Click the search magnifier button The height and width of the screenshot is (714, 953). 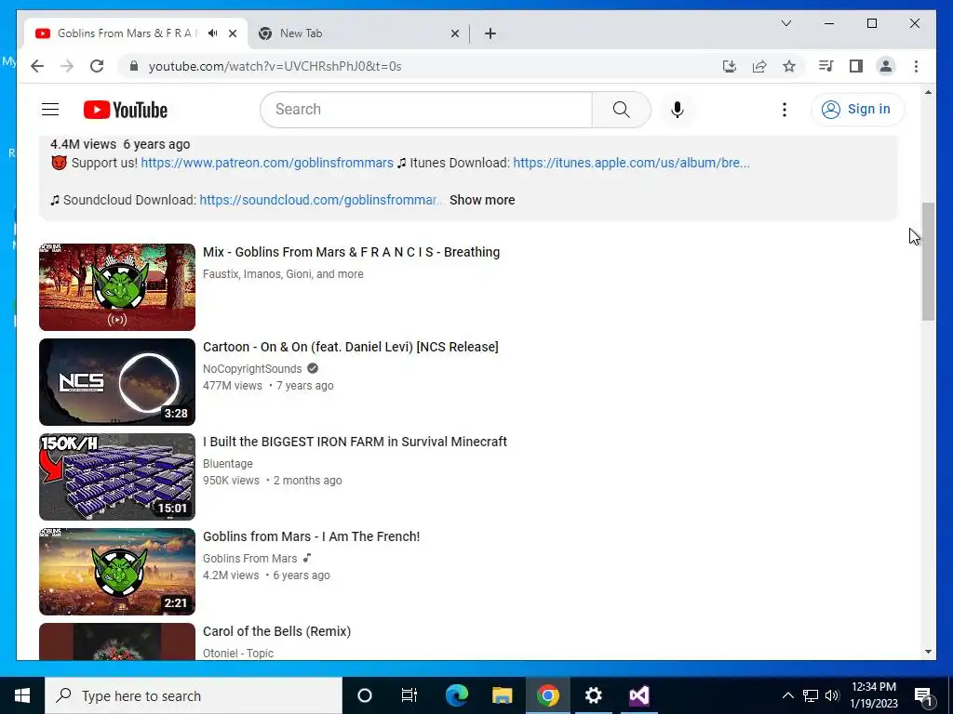621,110
